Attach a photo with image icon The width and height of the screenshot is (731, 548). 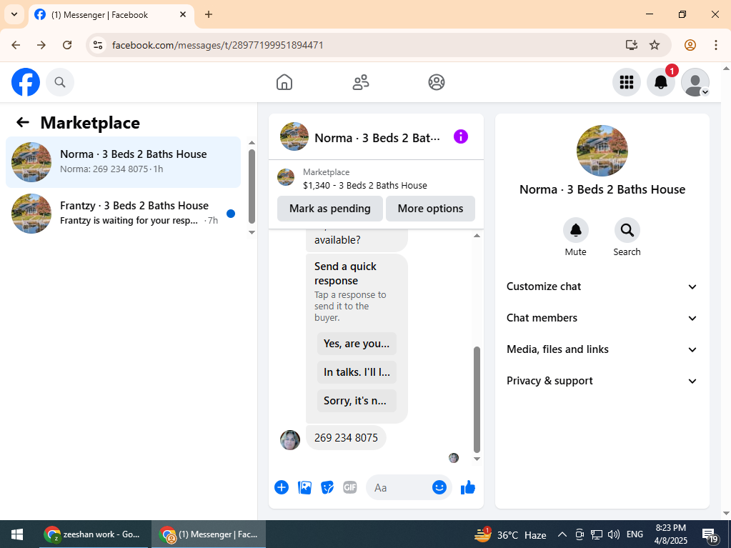tap(304, 487)
